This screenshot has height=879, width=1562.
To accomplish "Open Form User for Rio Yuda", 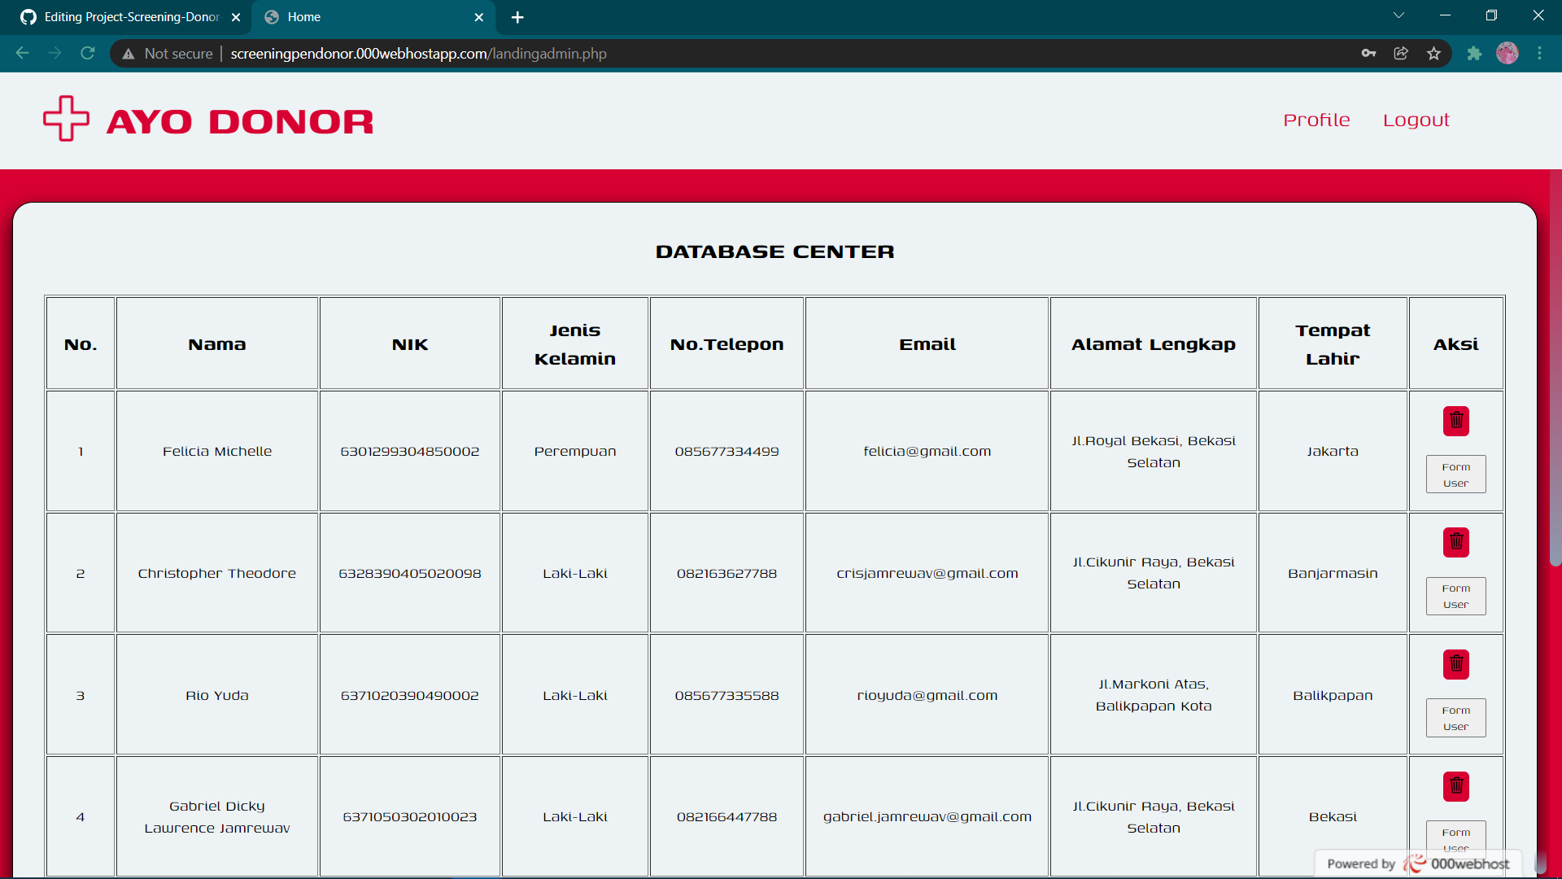I will pyautogui.click(x=1456, y=718).
